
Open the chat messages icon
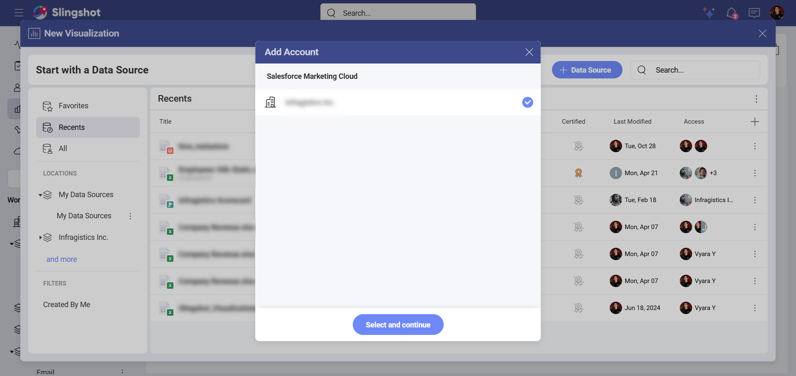[x=754, y=13]
